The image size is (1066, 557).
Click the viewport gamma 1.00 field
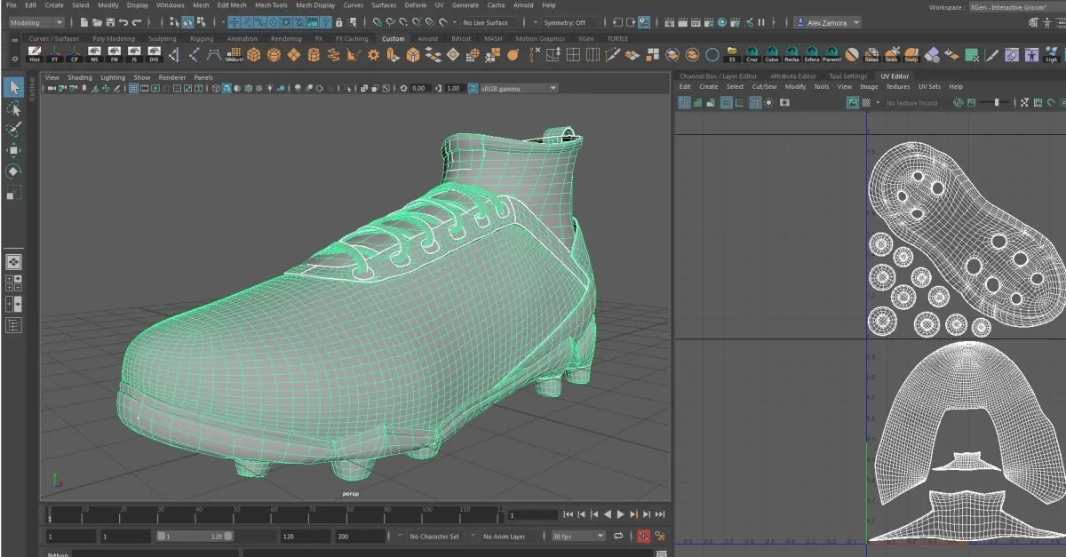(x=453, y=88)
